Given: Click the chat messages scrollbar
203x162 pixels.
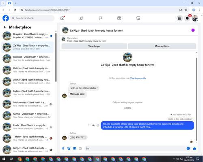Looking at the screenshot, I should 197,99.
